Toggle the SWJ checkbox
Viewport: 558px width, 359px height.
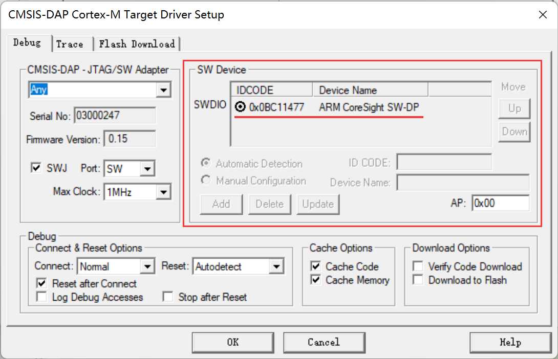pos(36,168)
